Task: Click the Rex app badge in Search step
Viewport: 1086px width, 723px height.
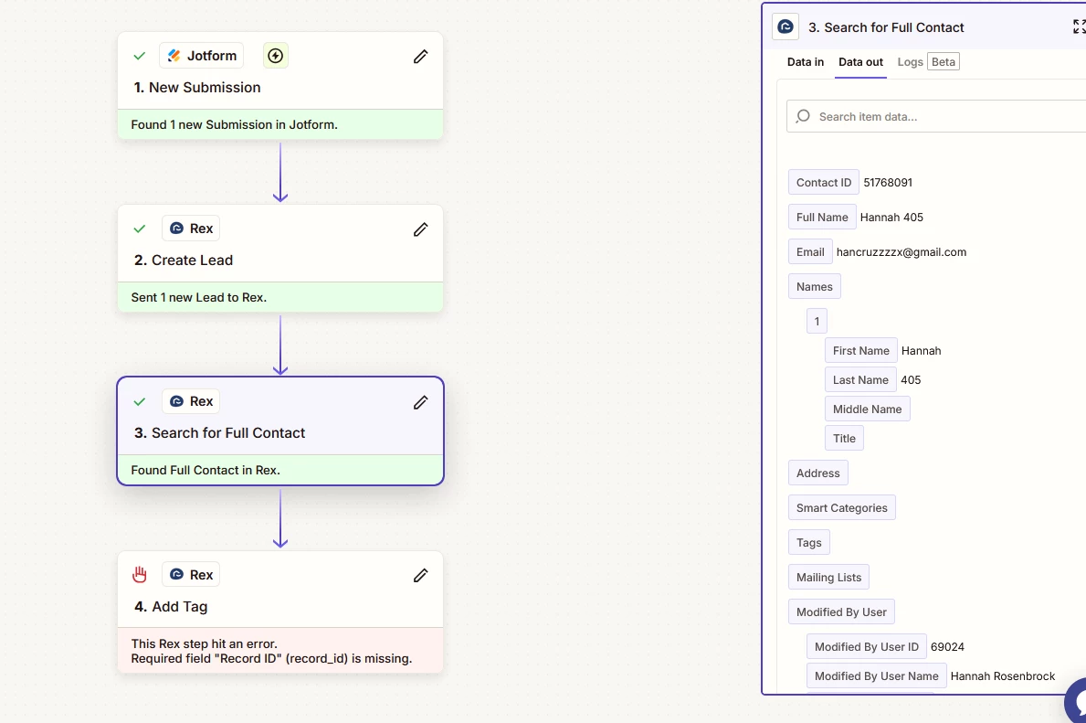Action: [191, 401]
